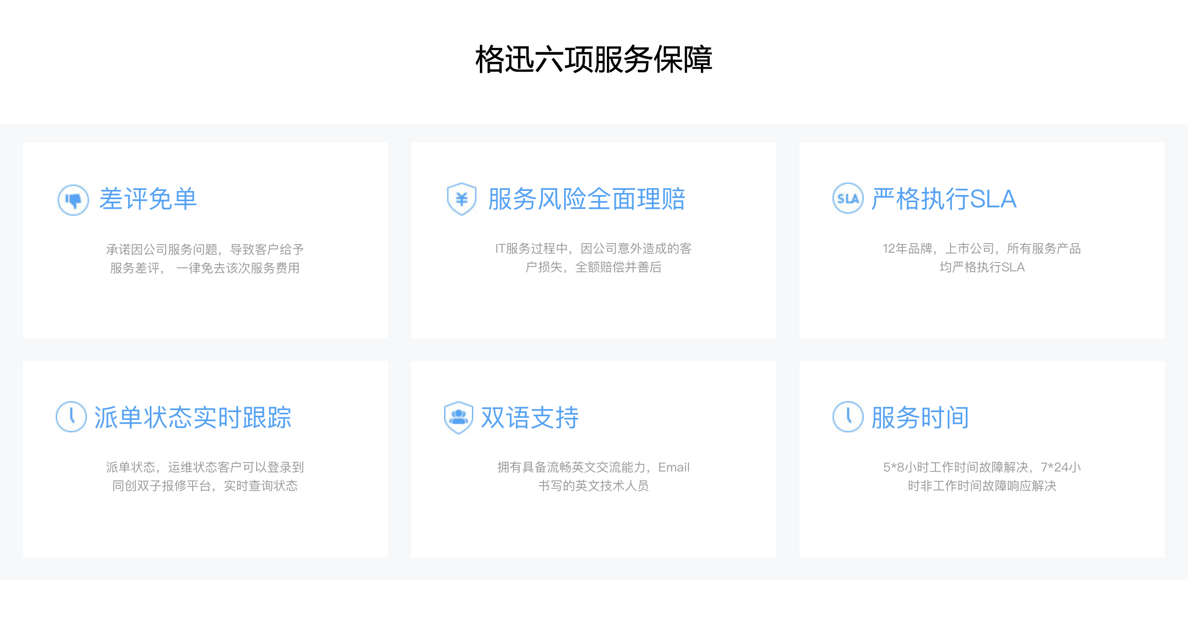
Task: Click the round SLA badge icon
Action: pyautogui.click(x=848, y=199)
